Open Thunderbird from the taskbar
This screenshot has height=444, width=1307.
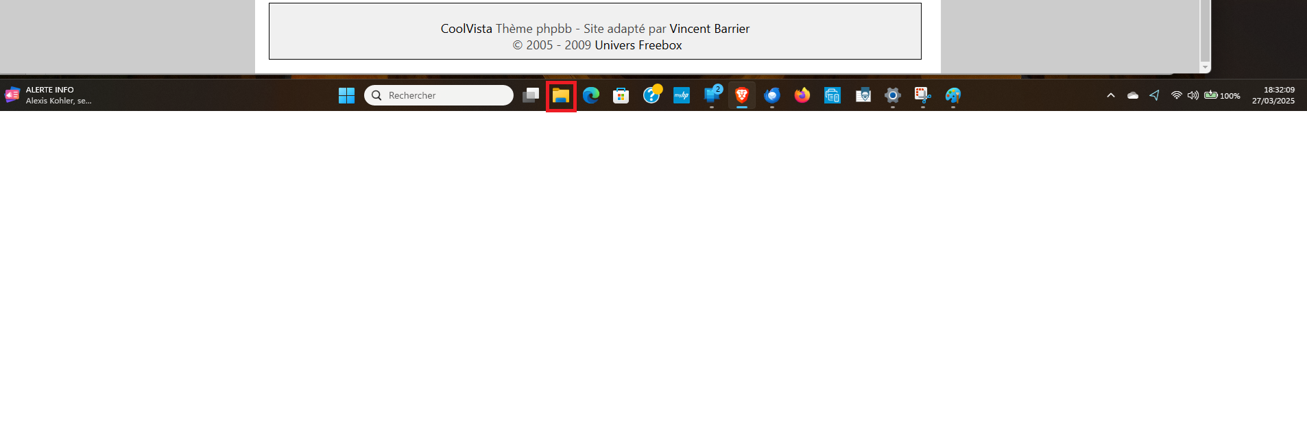coord(772,95)
